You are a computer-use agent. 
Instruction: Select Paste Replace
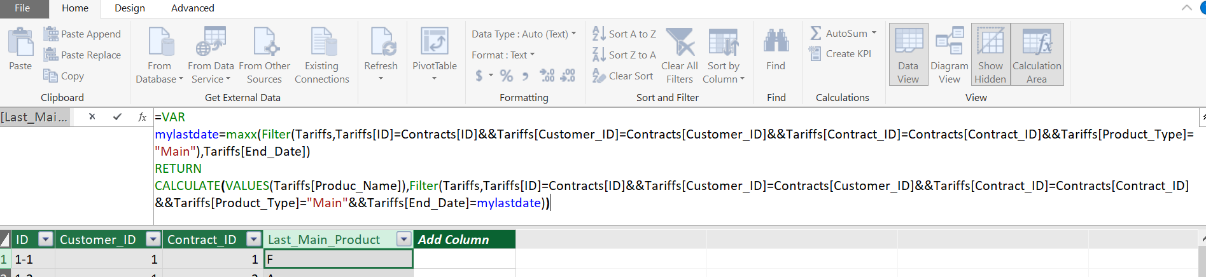[x=82, y=55]
